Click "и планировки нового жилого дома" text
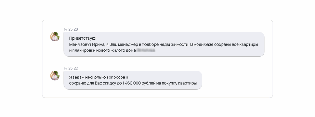This screenshot has width=315, height=117. [102, 50]
